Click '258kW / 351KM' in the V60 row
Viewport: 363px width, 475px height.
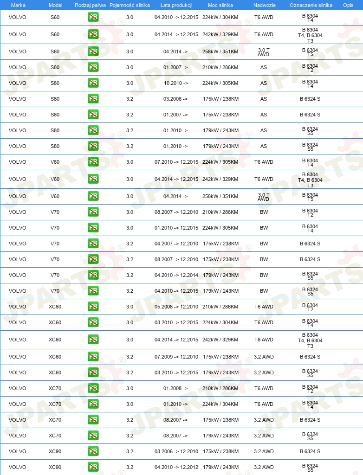click(x=220, y=196)
